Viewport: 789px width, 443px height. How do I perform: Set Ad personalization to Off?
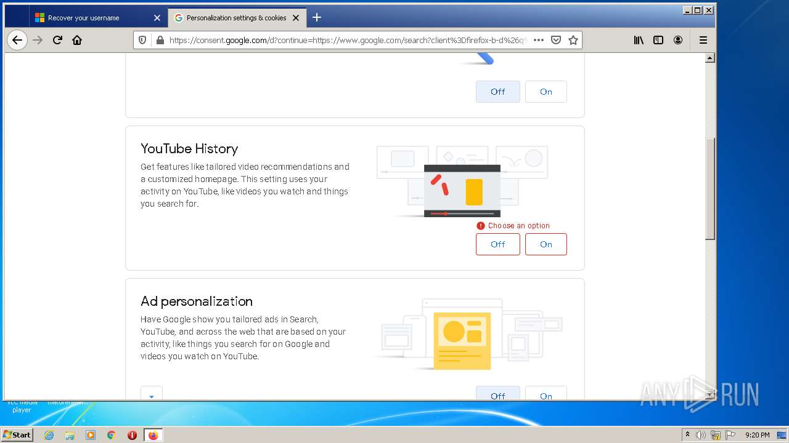[498, 393]
